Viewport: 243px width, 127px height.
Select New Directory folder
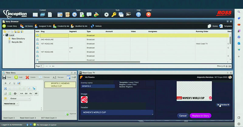click(x=17, y=39)
